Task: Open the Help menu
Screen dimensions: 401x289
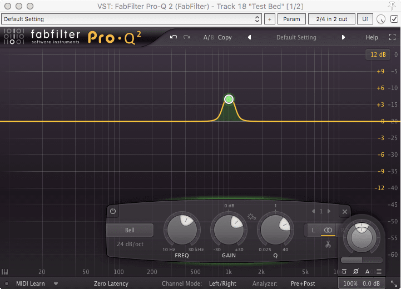Action: tap(372, 38)
